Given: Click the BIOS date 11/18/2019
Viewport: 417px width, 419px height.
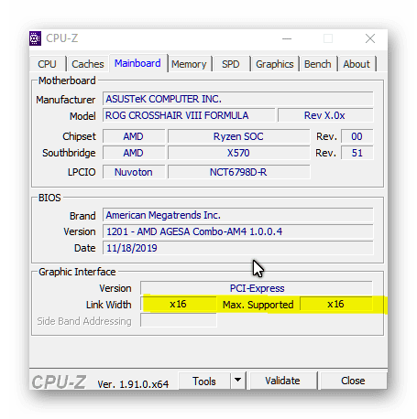Looking at the screenshot, I should [x=237, y=248].
